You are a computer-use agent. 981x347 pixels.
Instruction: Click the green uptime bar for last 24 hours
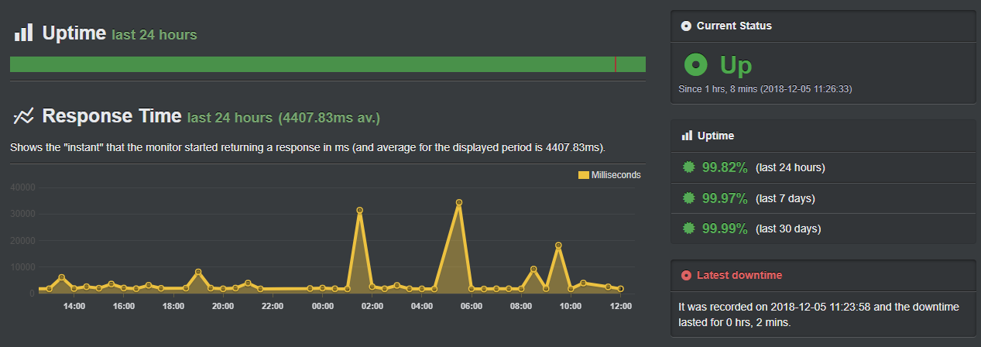point(328,64)
